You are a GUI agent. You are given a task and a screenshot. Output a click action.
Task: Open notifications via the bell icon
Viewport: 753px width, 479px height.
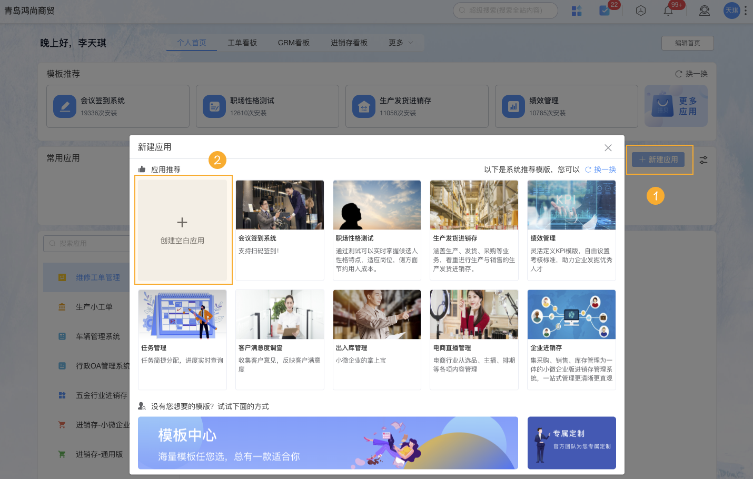[668, 11]
